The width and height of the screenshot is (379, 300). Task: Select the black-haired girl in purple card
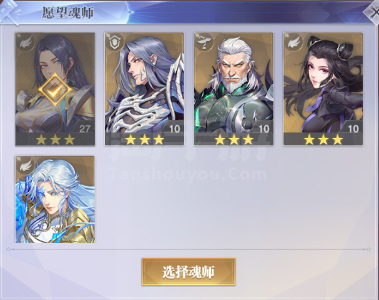(323, 89)
